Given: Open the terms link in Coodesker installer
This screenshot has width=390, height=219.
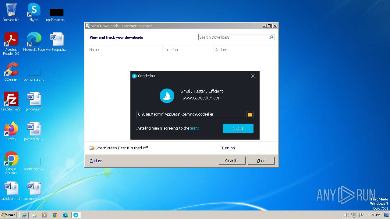Looking at the screenshot, I should pos(194,128).
